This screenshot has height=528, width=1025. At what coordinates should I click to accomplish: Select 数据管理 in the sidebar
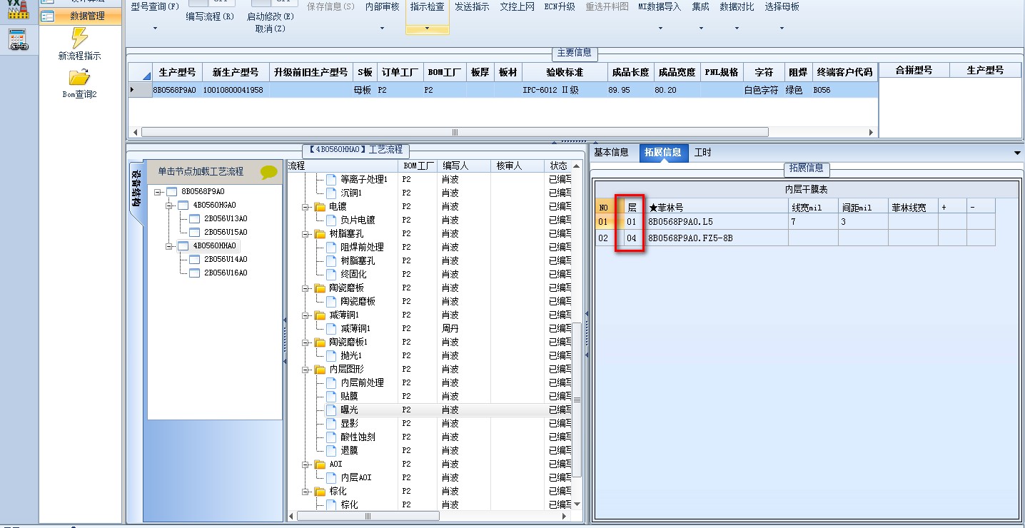[81, 16]
